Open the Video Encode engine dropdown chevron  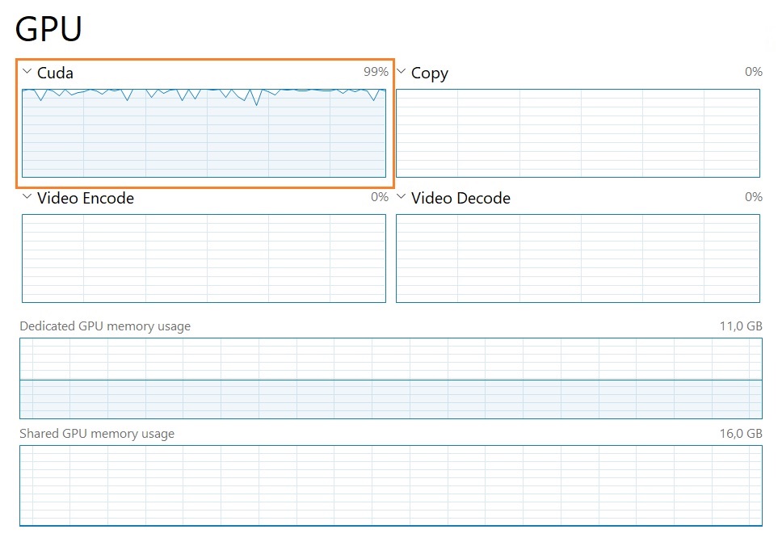coord(27,197)
